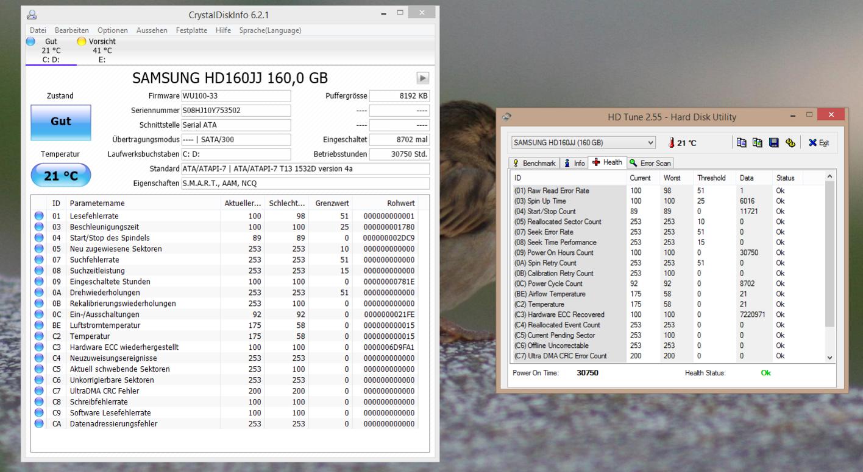Copy text info to clipboard in HD Tune
This screenshot has height=472, width=863.
741,143
